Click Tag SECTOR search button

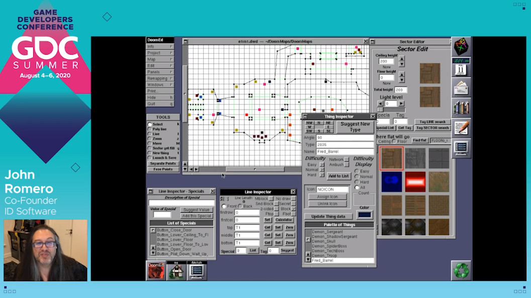tap(432, 128)
